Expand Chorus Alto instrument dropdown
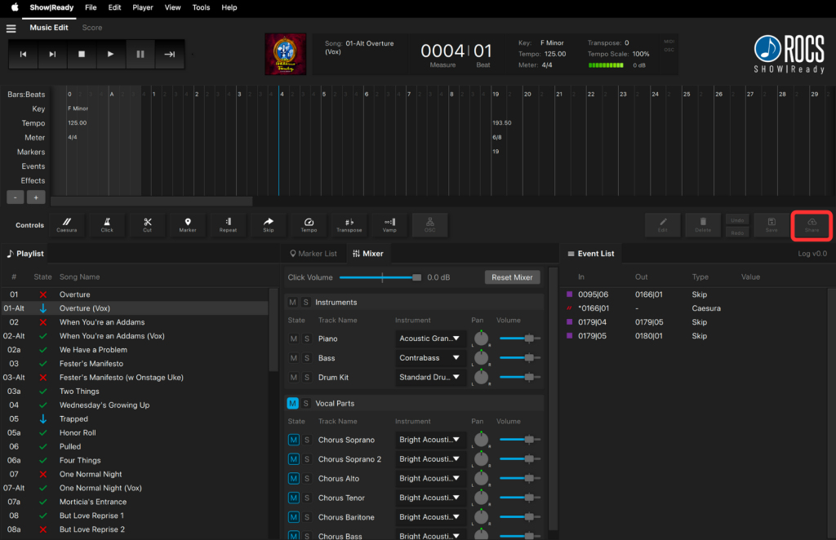Viewport: 836px width, 540px height. (430, 479)
